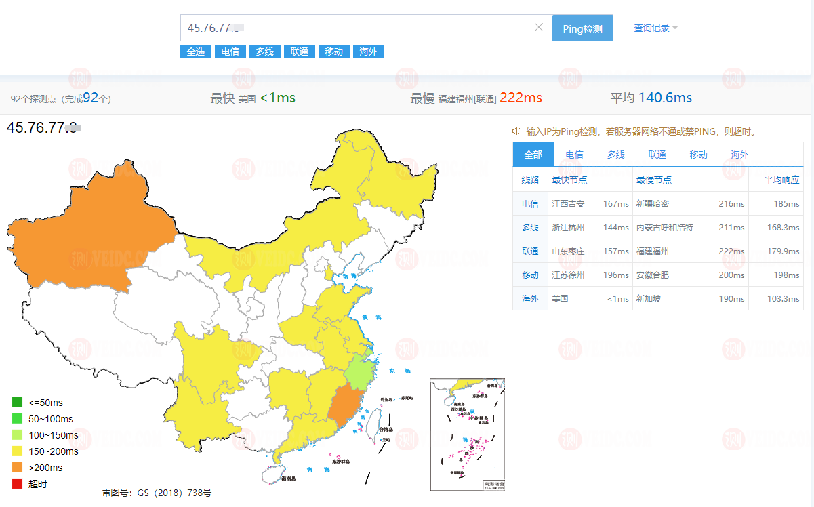Screen dimensions: 814x507
Task: Select the 全选 filter above the input
Action: click(195, 51)
